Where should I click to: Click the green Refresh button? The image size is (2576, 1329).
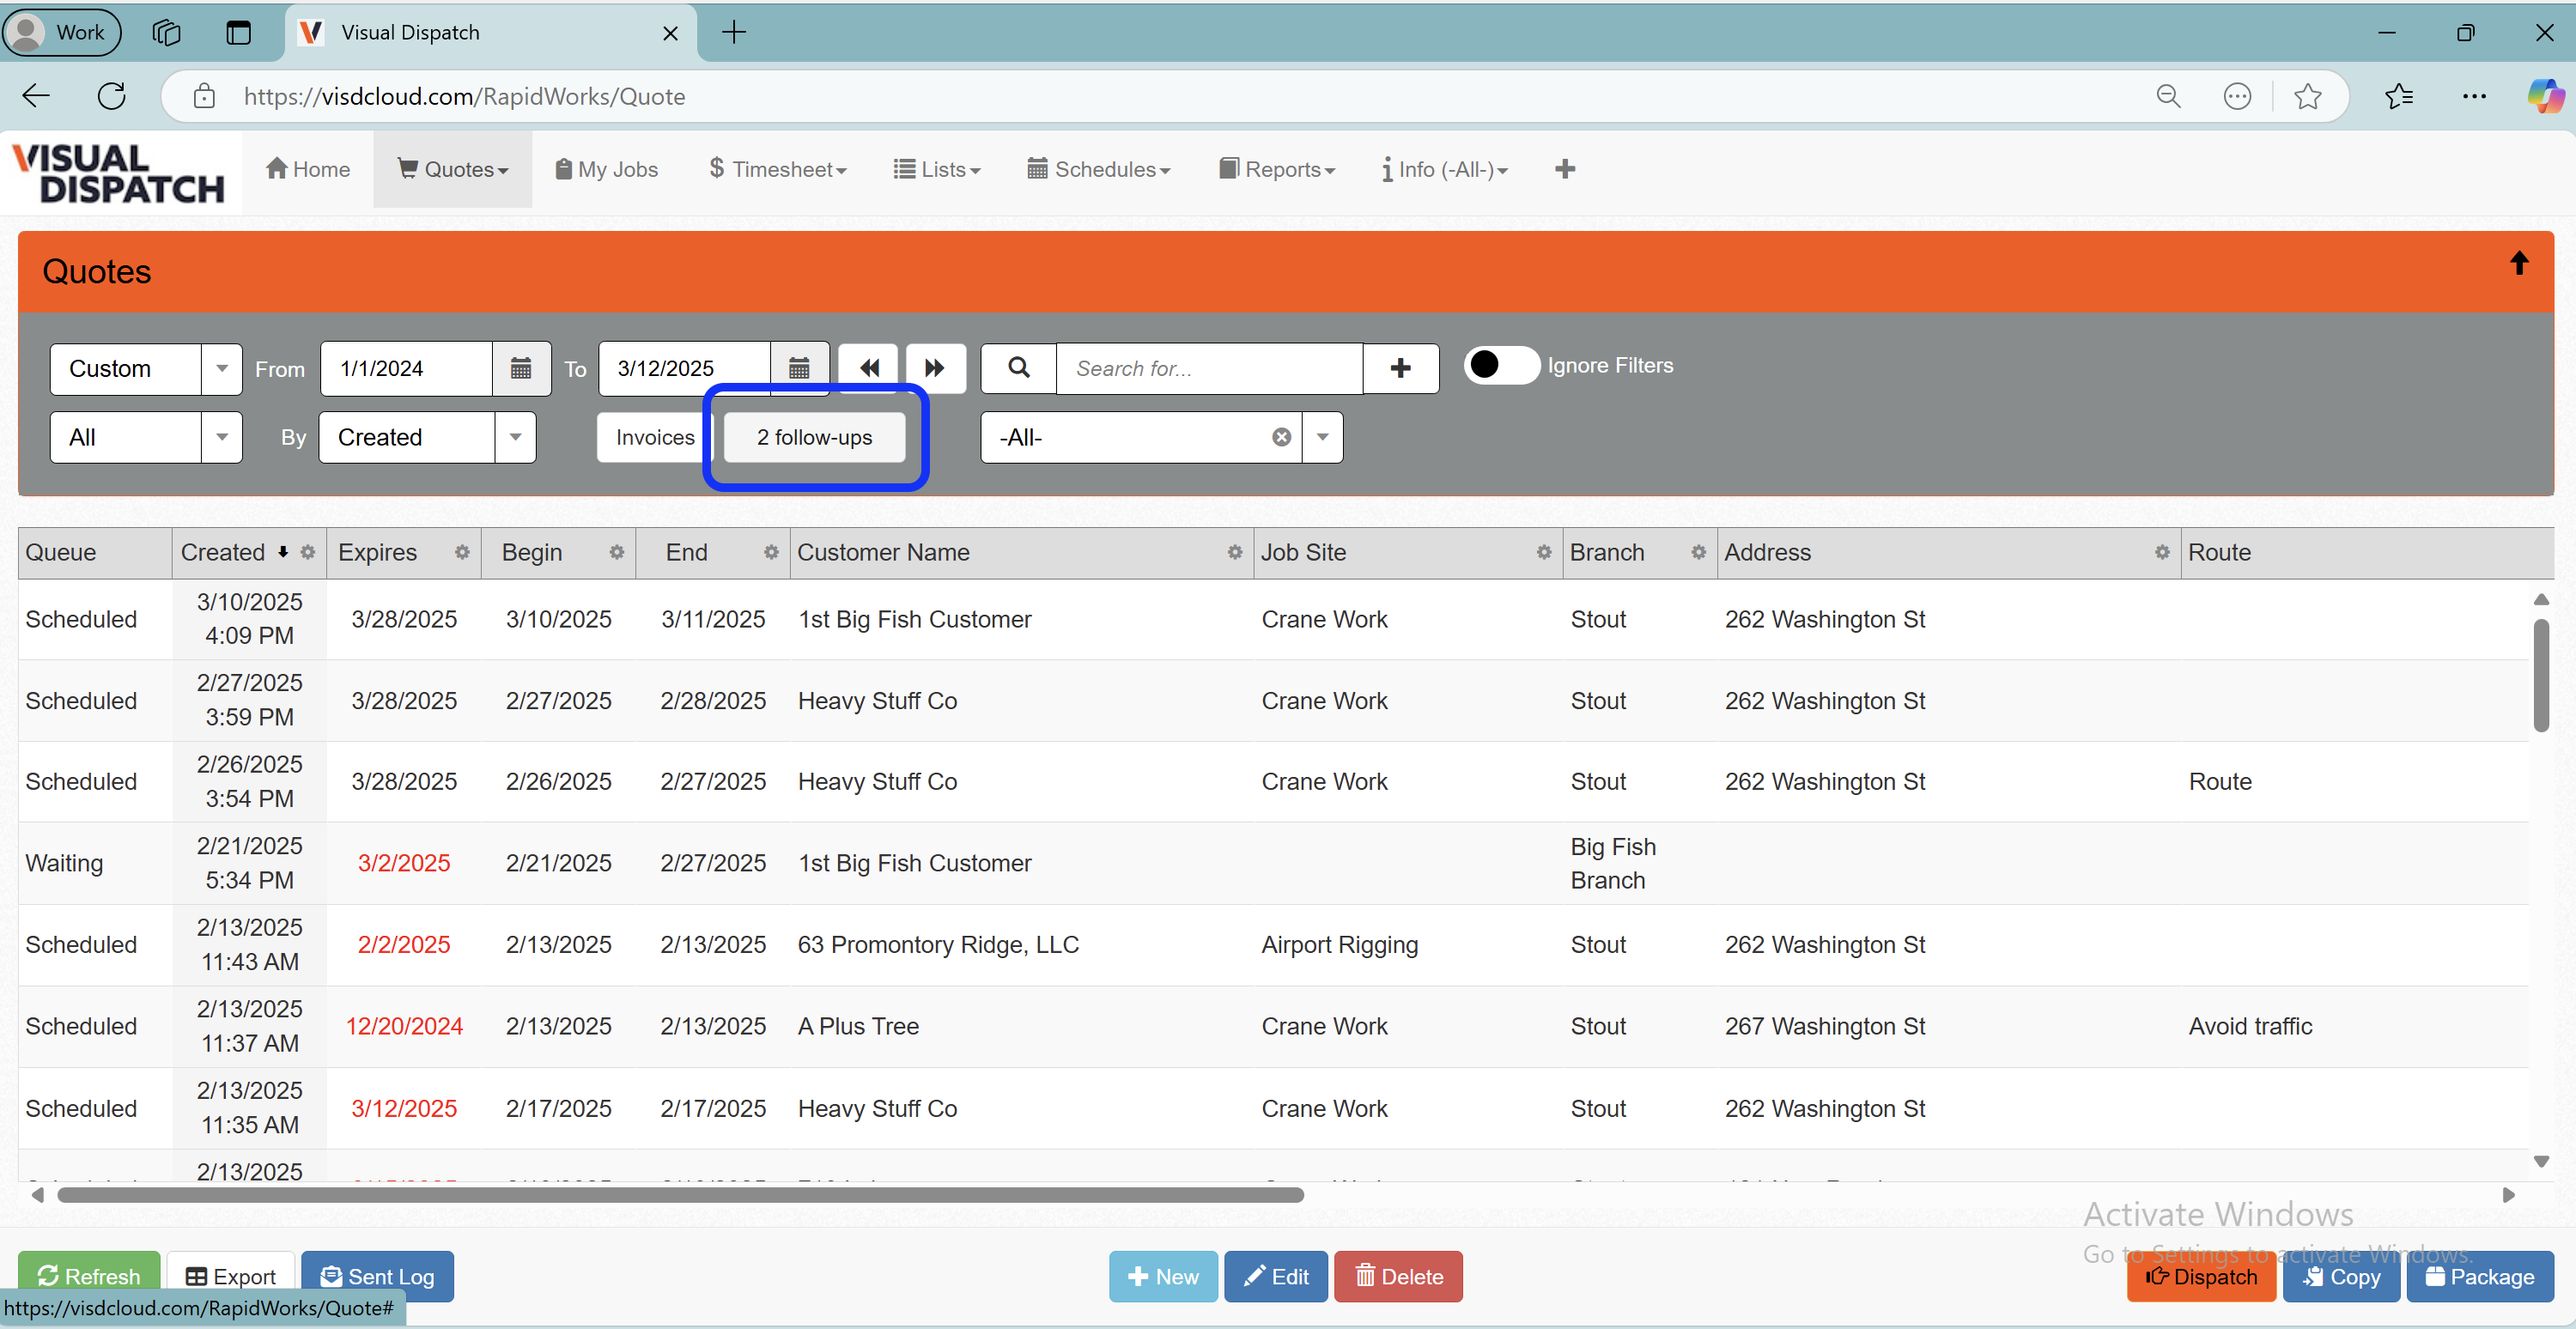tap(89, 1276)
